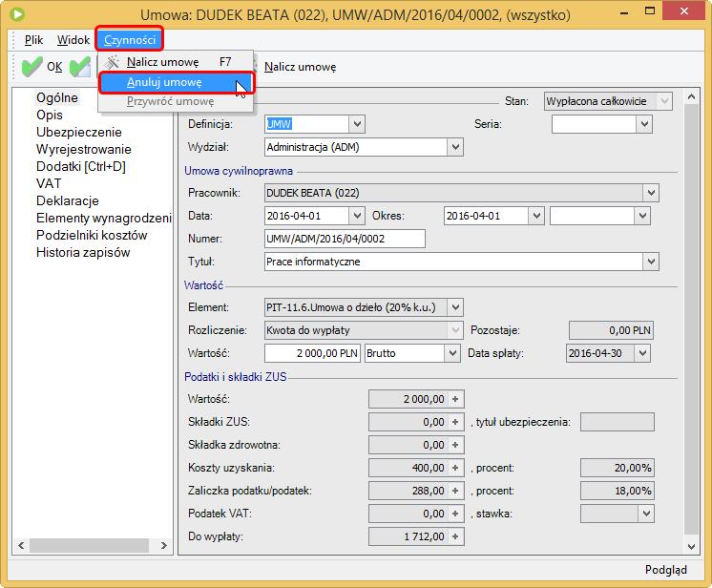Image resolution: width=712 pixels, height=588 pixels.
Task: Select Wyrejestrowanie in the side list
Action: (84, 149)
